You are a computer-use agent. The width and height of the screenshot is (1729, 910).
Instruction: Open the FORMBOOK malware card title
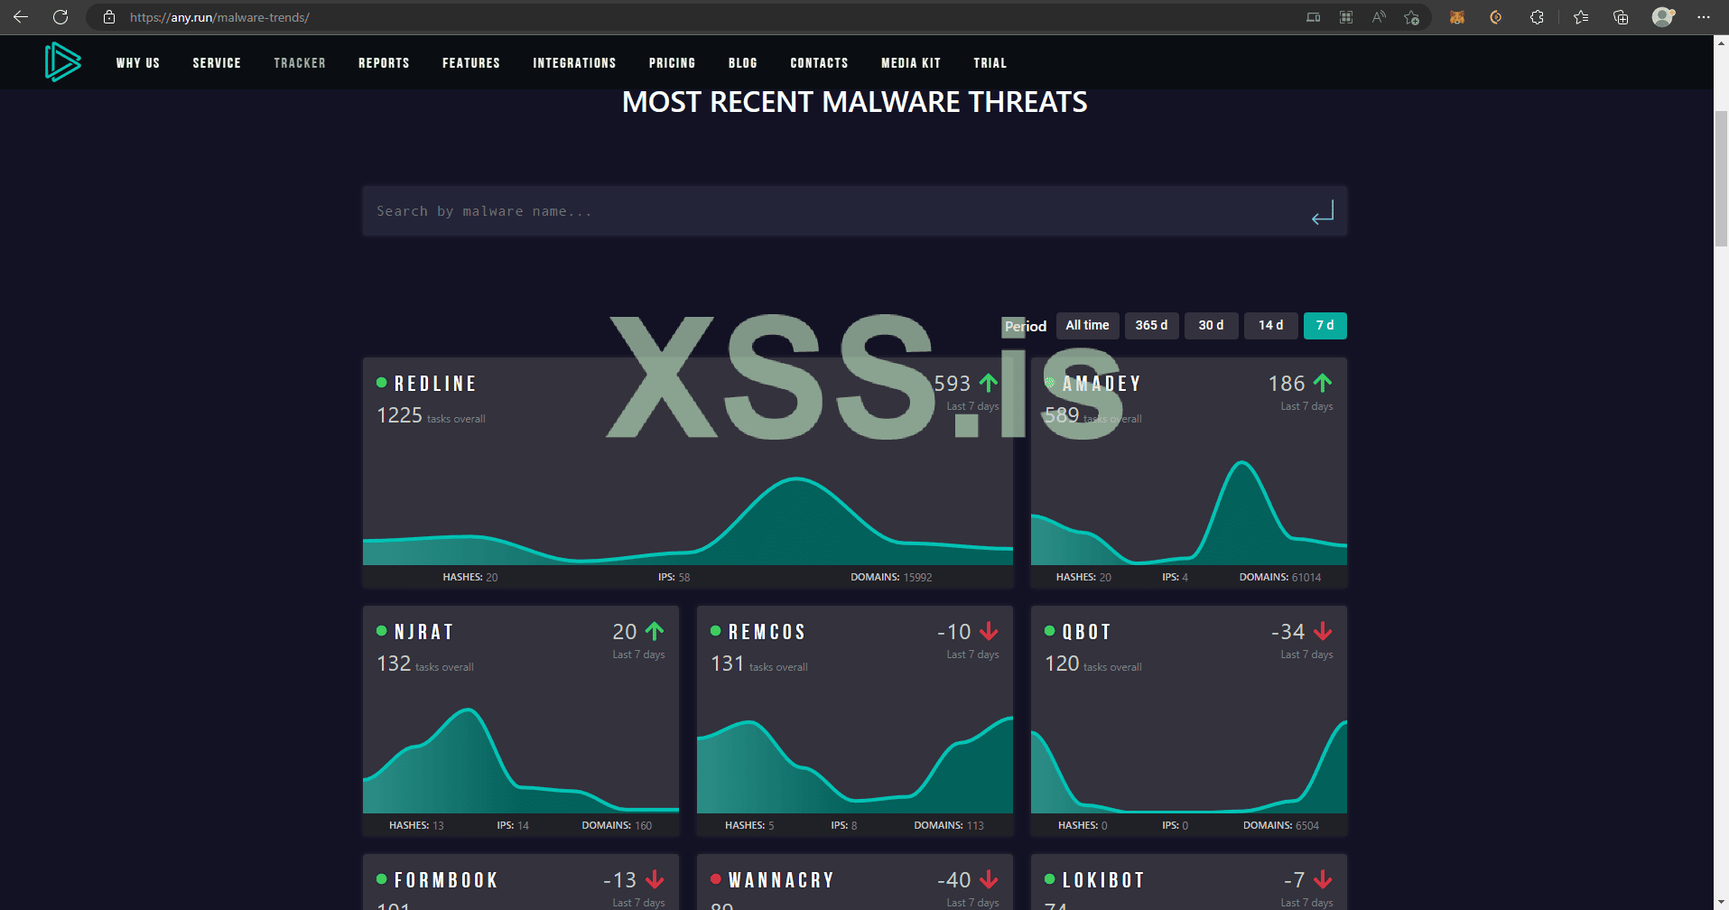click(x=446, y=880)
